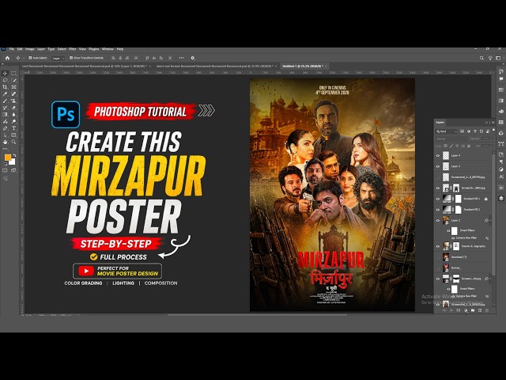The height and width of the screenshot is (380, 506).
Task: Open the Window menu
Action: coord(108,49)
